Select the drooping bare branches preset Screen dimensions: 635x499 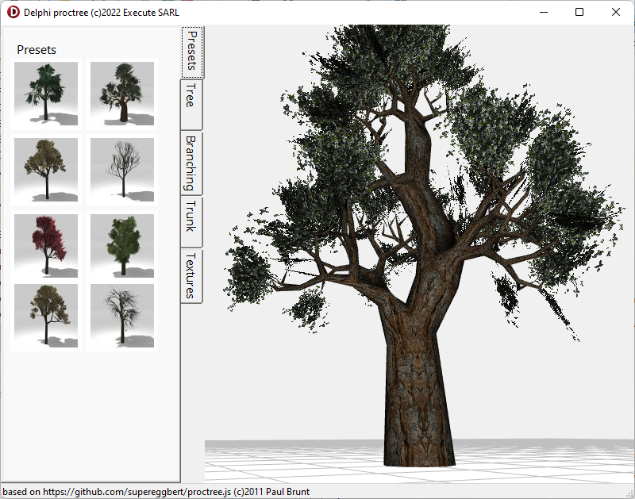(x=122, y=316)
